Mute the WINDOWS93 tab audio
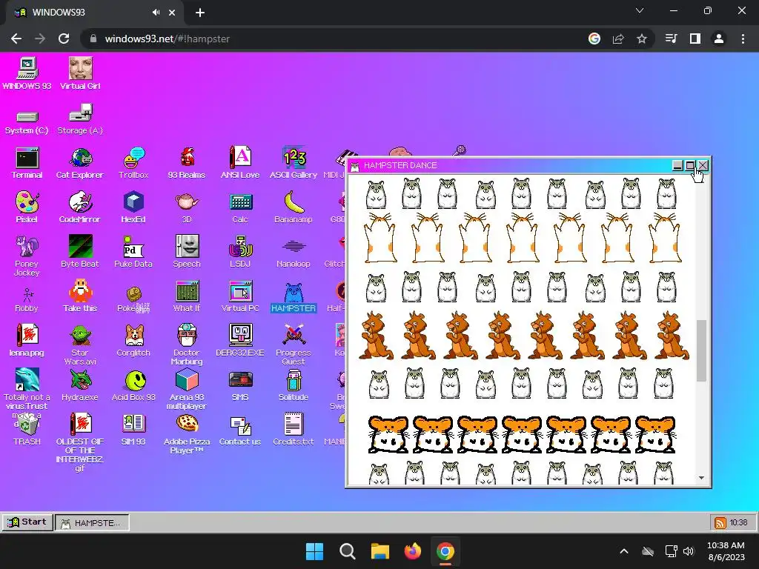 point(156,13)
